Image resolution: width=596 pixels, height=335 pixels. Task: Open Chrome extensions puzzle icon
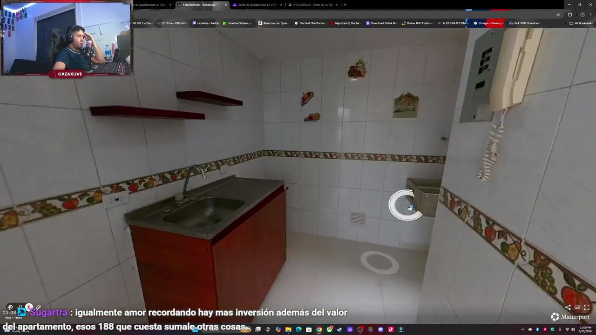[x=570, y=14]
